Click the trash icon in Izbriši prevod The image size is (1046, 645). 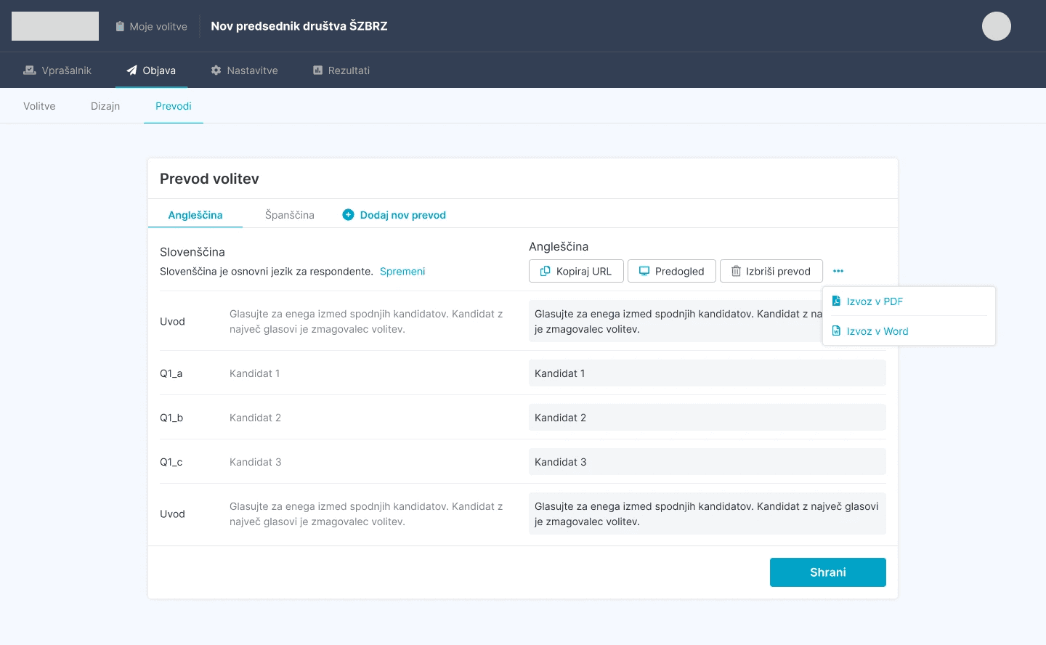(x=737, y=270)
